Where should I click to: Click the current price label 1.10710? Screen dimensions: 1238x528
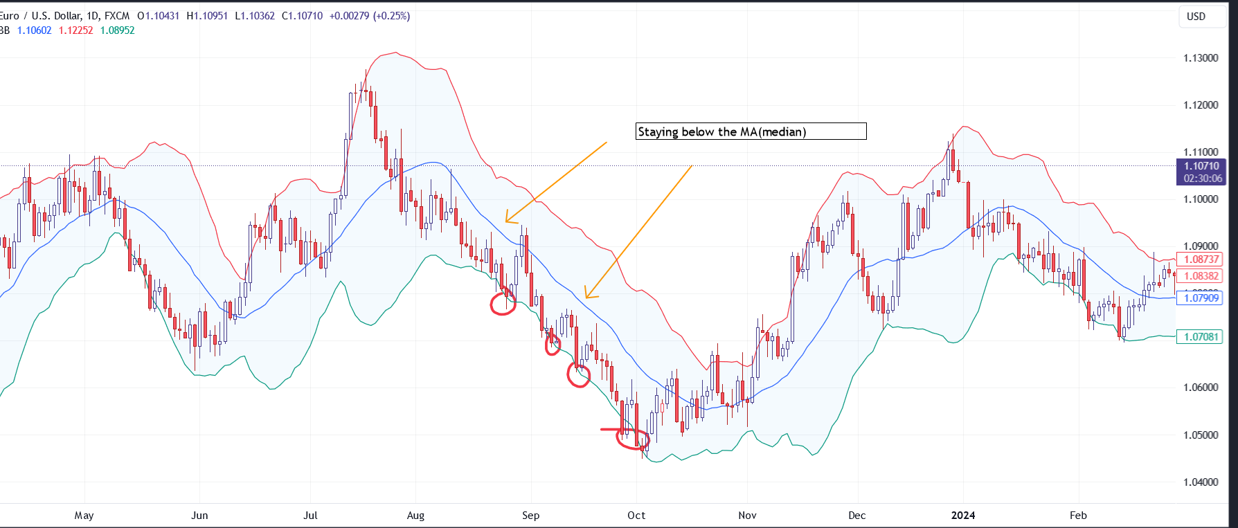pyautogui.click(x=1201, y=166)
